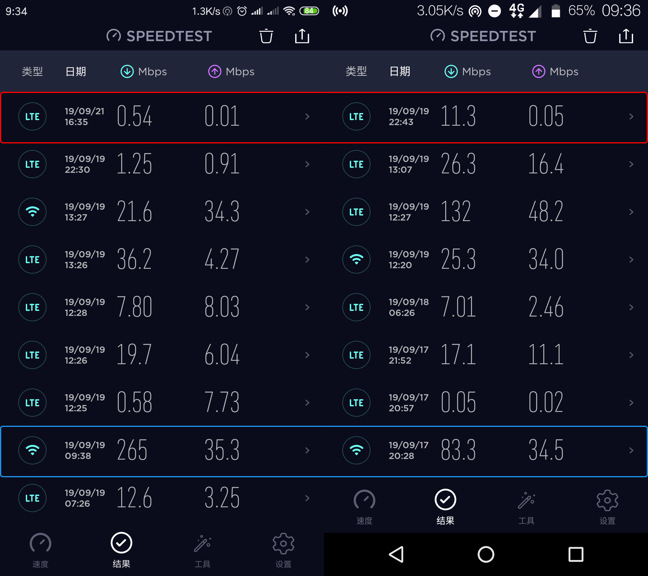Click download value 19.7 in left list

click(134, 354)
